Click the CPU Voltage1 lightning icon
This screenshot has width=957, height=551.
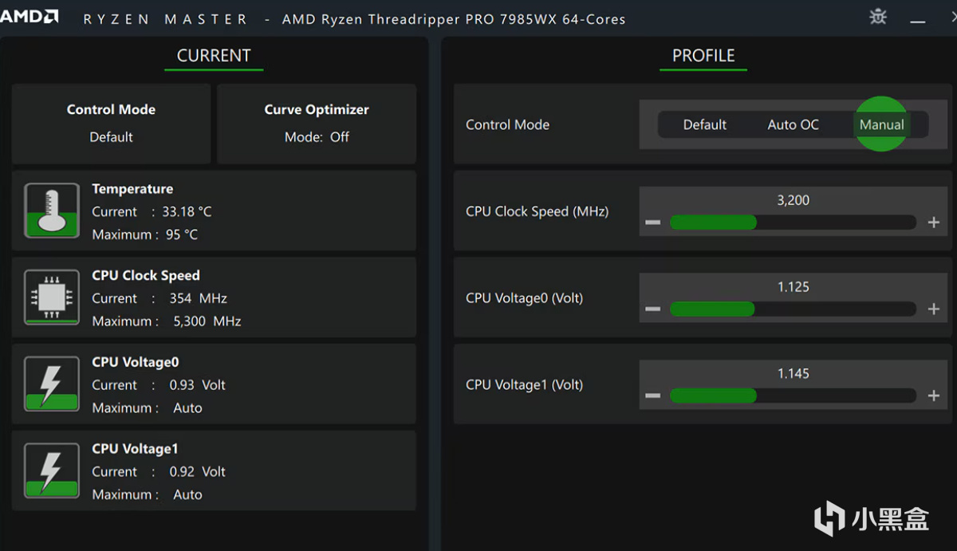pos(52,470)
